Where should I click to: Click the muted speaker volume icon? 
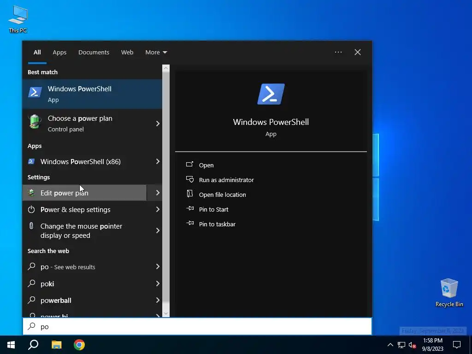click(413, 345)
